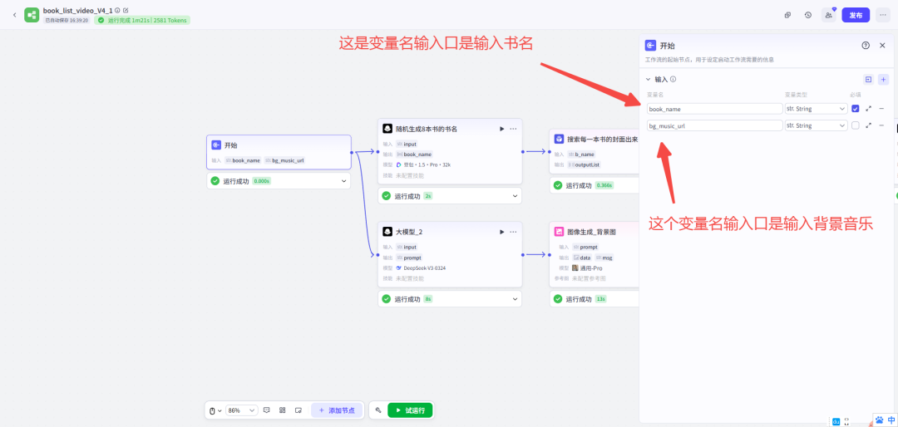Image resolution: width=898 pixels, height=427 pixels.
Task: Uncheck required box for book_name
Action: coord(855,109)
